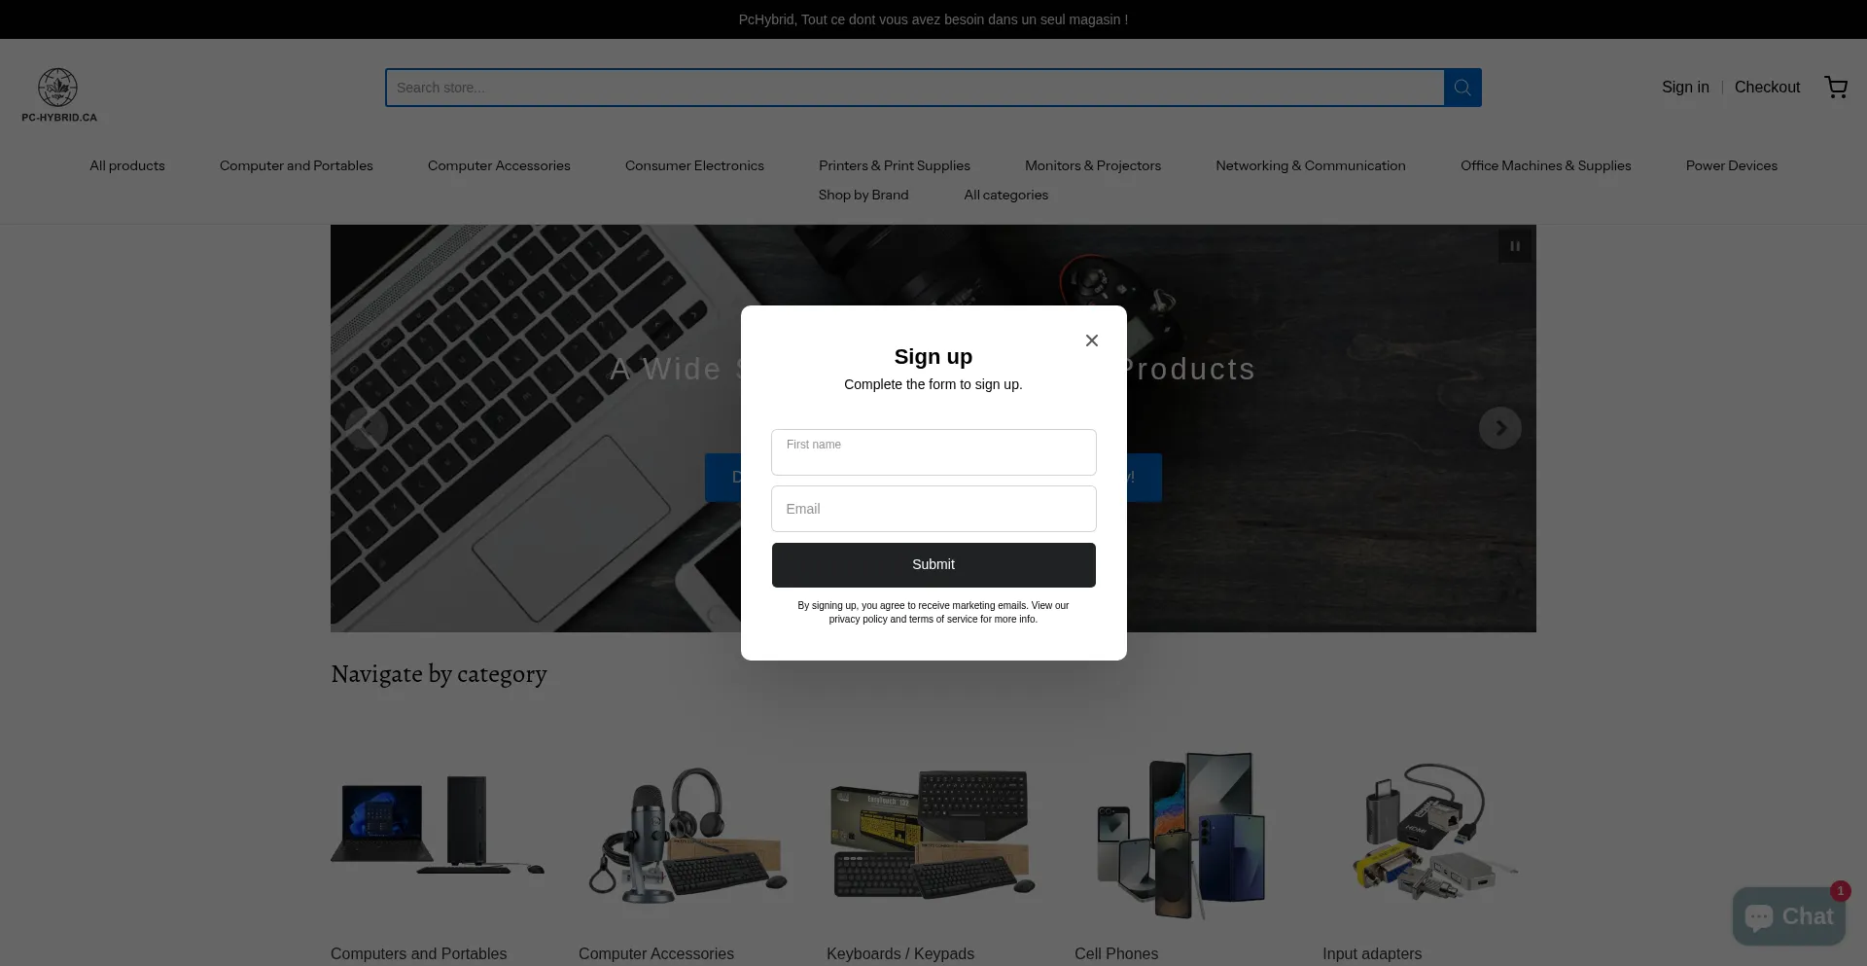
Task: Click the 'Navigate by category' heading
Action: point(439,674)
